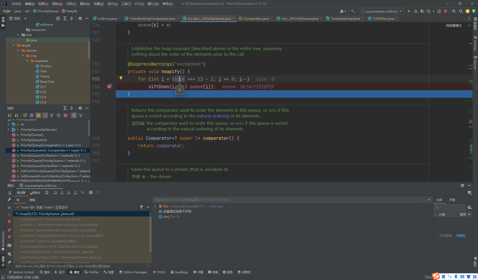
Task: Collapse the example package node
Action: point(27,61)
